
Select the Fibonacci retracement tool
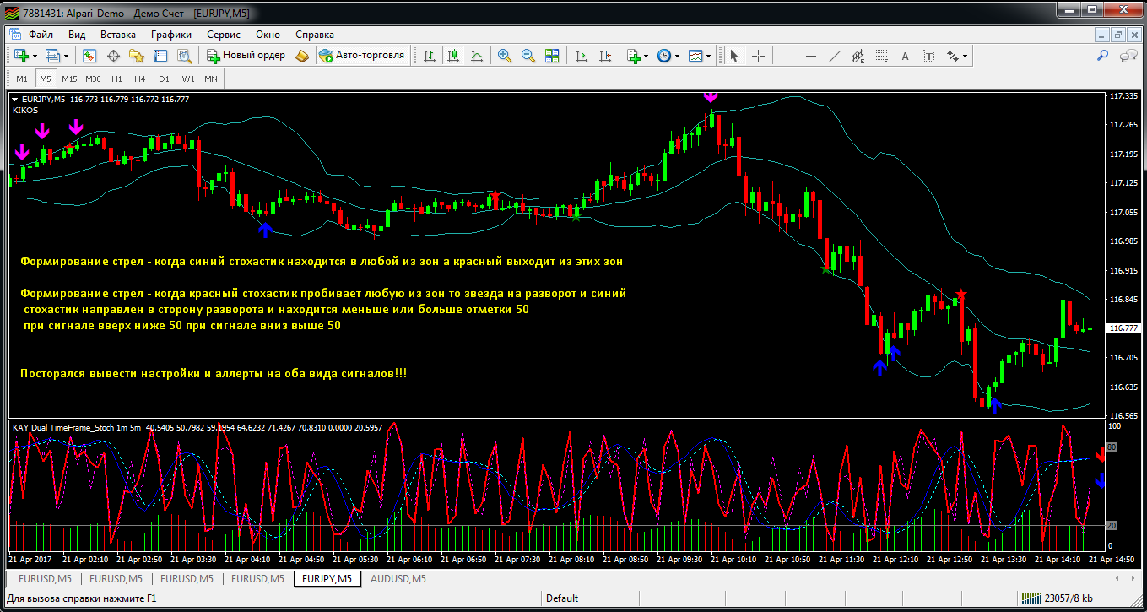click(x=882, y=56)
